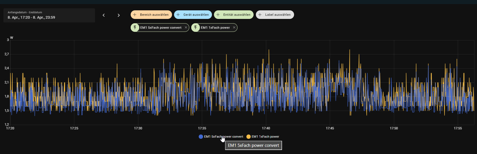This screenshot has height=154, width=477.
Task: Open the Anfangsdatum - Enddatum date range field
Action: pos(49,15)
